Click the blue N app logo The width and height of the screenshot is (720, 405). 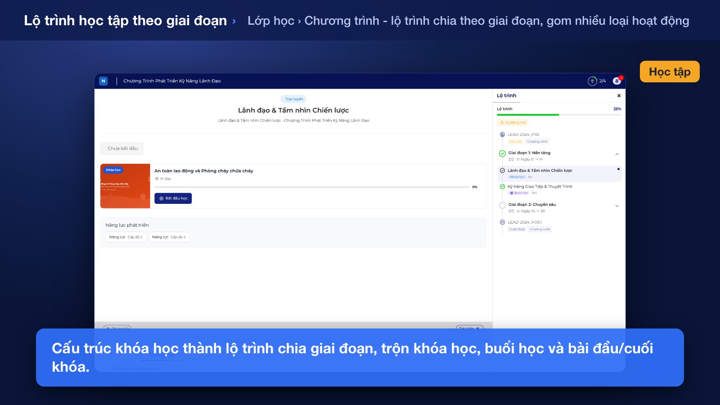103,81
